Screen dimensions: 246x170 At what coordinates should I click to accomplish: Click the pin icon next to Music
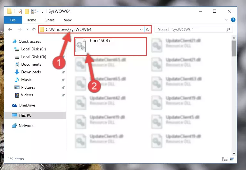[63, 80]
